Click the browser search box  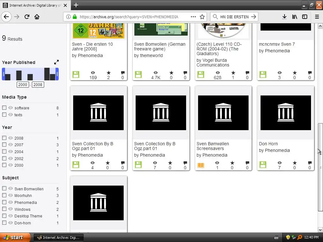[234, 17]
